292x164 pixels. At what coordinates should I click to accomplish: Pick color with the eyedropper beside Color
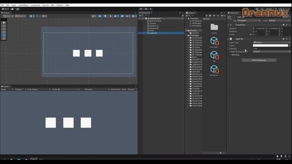pos(289,46)
